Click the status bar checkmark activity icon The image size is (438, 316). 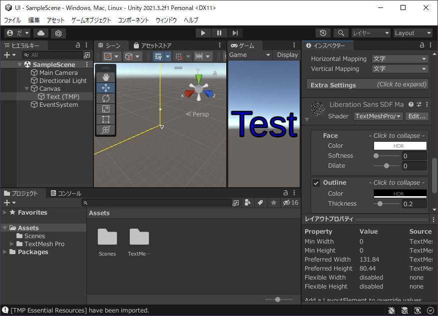coord(431,310)
